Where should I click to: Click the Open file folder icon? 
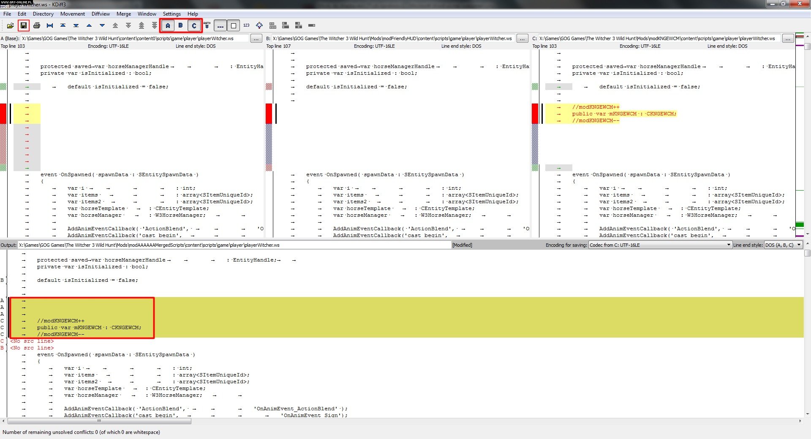[x=11, y=26]
